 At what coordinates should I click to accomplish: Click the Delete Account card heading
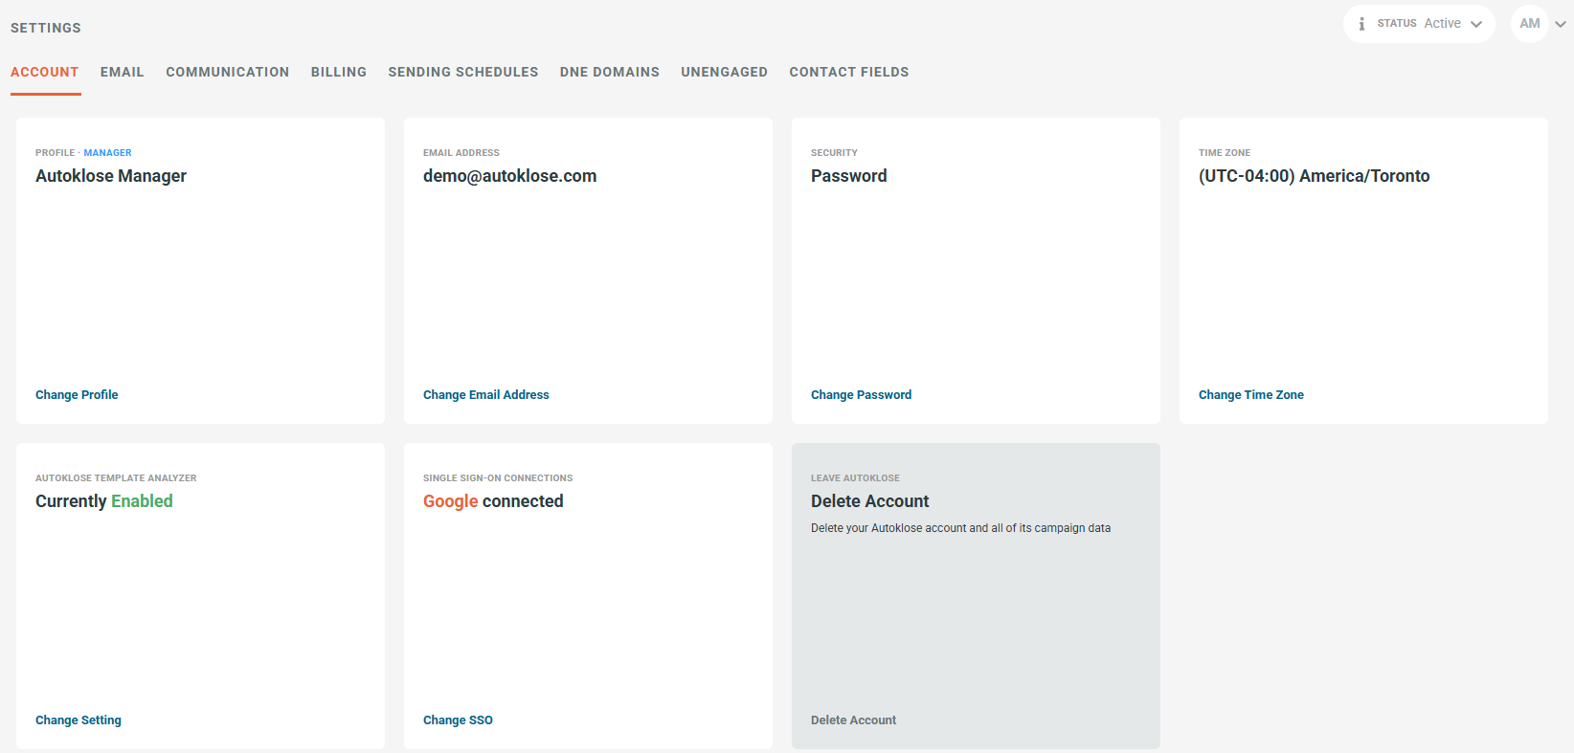tap(870, 501)
